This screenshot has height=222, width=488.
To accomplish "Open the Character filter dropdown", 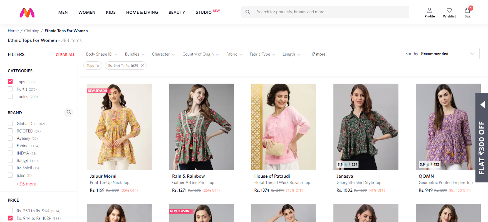I will (x=163, y=54).
